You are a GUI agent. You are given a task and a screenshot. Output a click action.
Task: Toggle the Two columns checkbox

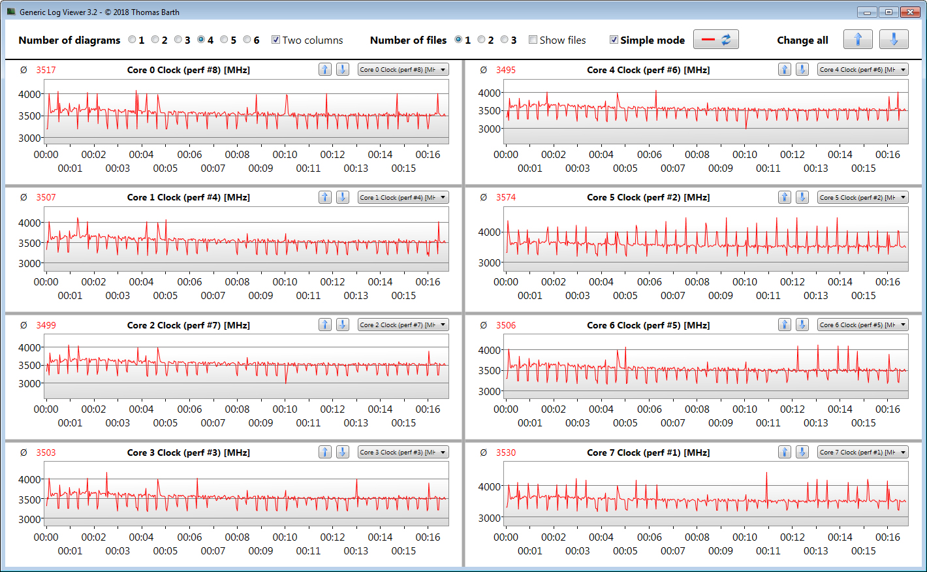[275, 39]
